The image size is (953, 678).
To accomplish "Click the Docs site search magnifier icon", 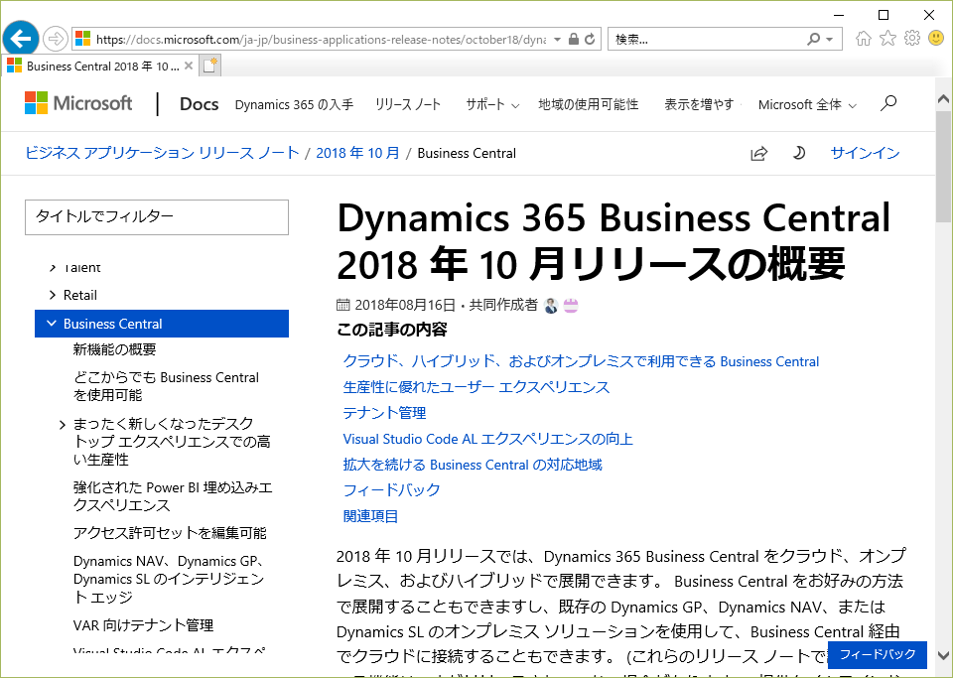I will click(888, 103).
